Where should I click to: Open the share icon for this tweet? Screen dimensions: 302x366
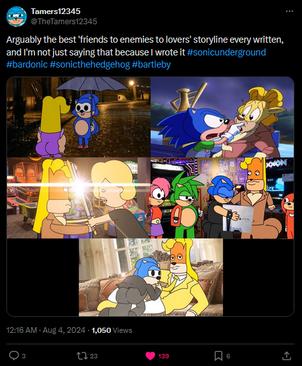pos(287,356)
